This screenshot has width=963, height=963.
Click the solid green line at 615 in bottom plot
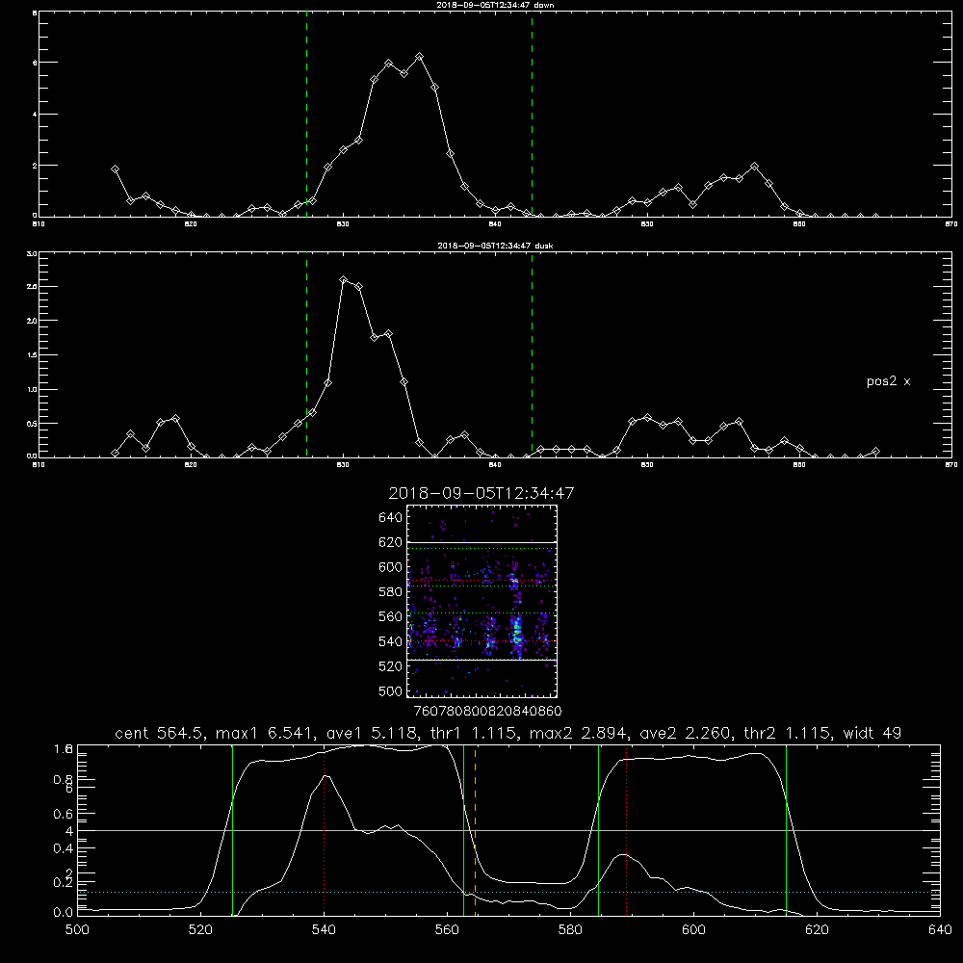(786, 830)
